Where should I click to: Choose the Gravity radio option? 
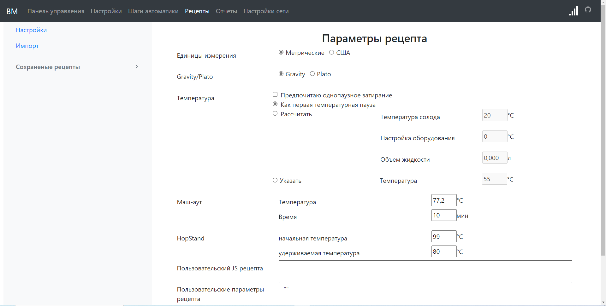281,74
